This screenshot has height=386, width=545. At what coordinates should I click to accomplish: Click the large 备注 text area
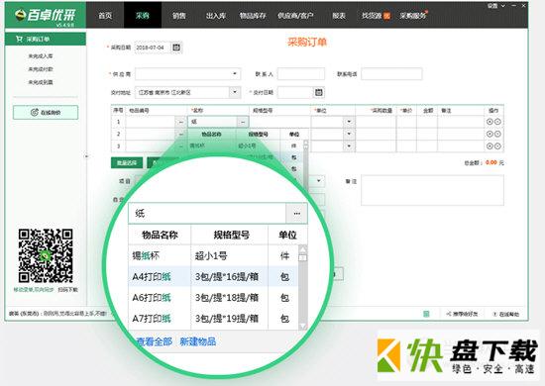point(432,190)
